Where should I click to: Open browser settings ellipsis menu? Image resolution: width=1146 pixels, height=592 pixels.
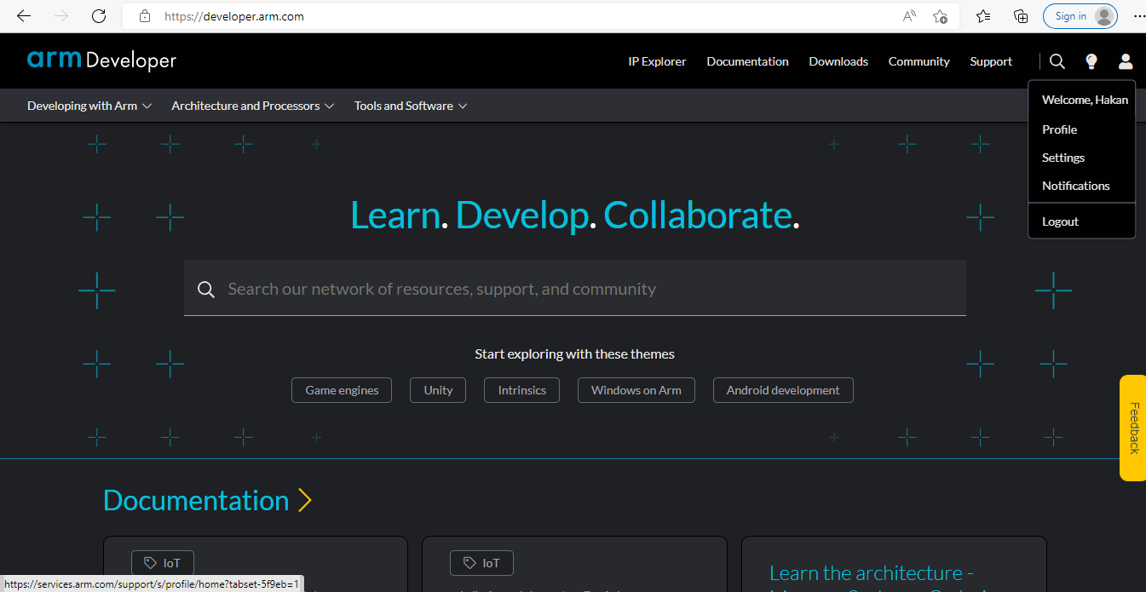(1139, 16)
